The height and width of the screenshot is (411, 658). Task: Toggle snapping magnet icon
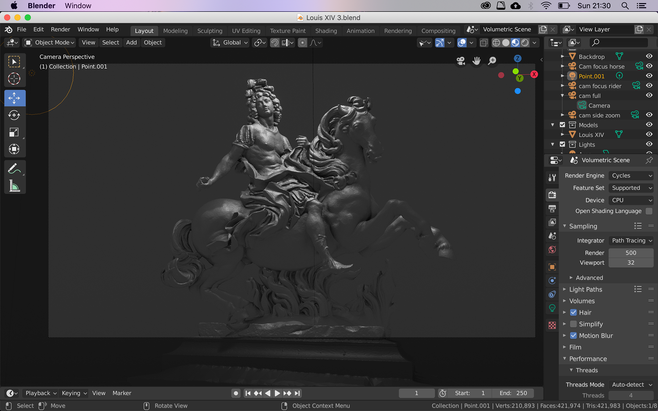tap(275, 42)
